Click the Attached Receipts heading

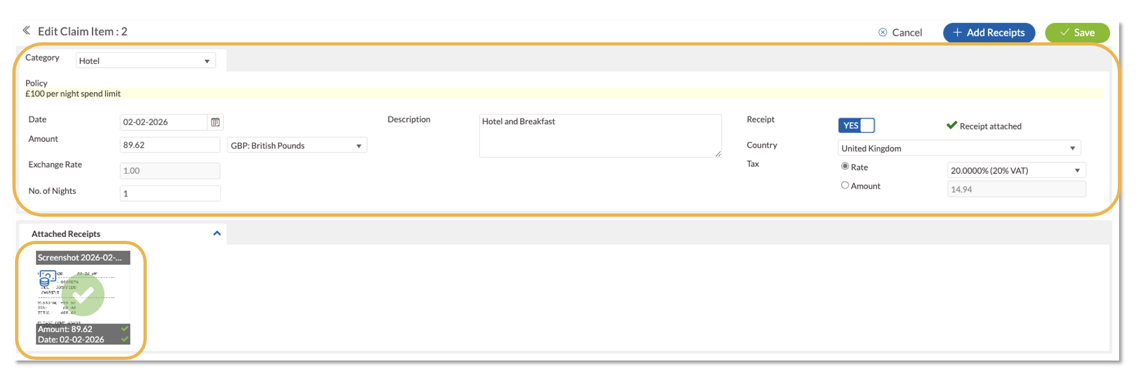pyautogui.click(x=66, y=234)
